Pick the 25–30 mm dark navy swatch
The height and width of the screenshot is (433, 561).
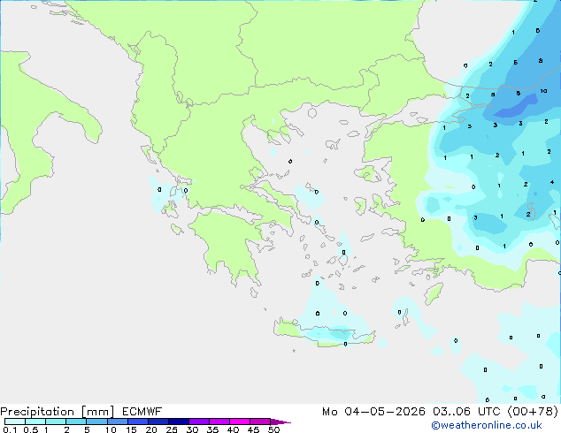[x=178, y=422]
